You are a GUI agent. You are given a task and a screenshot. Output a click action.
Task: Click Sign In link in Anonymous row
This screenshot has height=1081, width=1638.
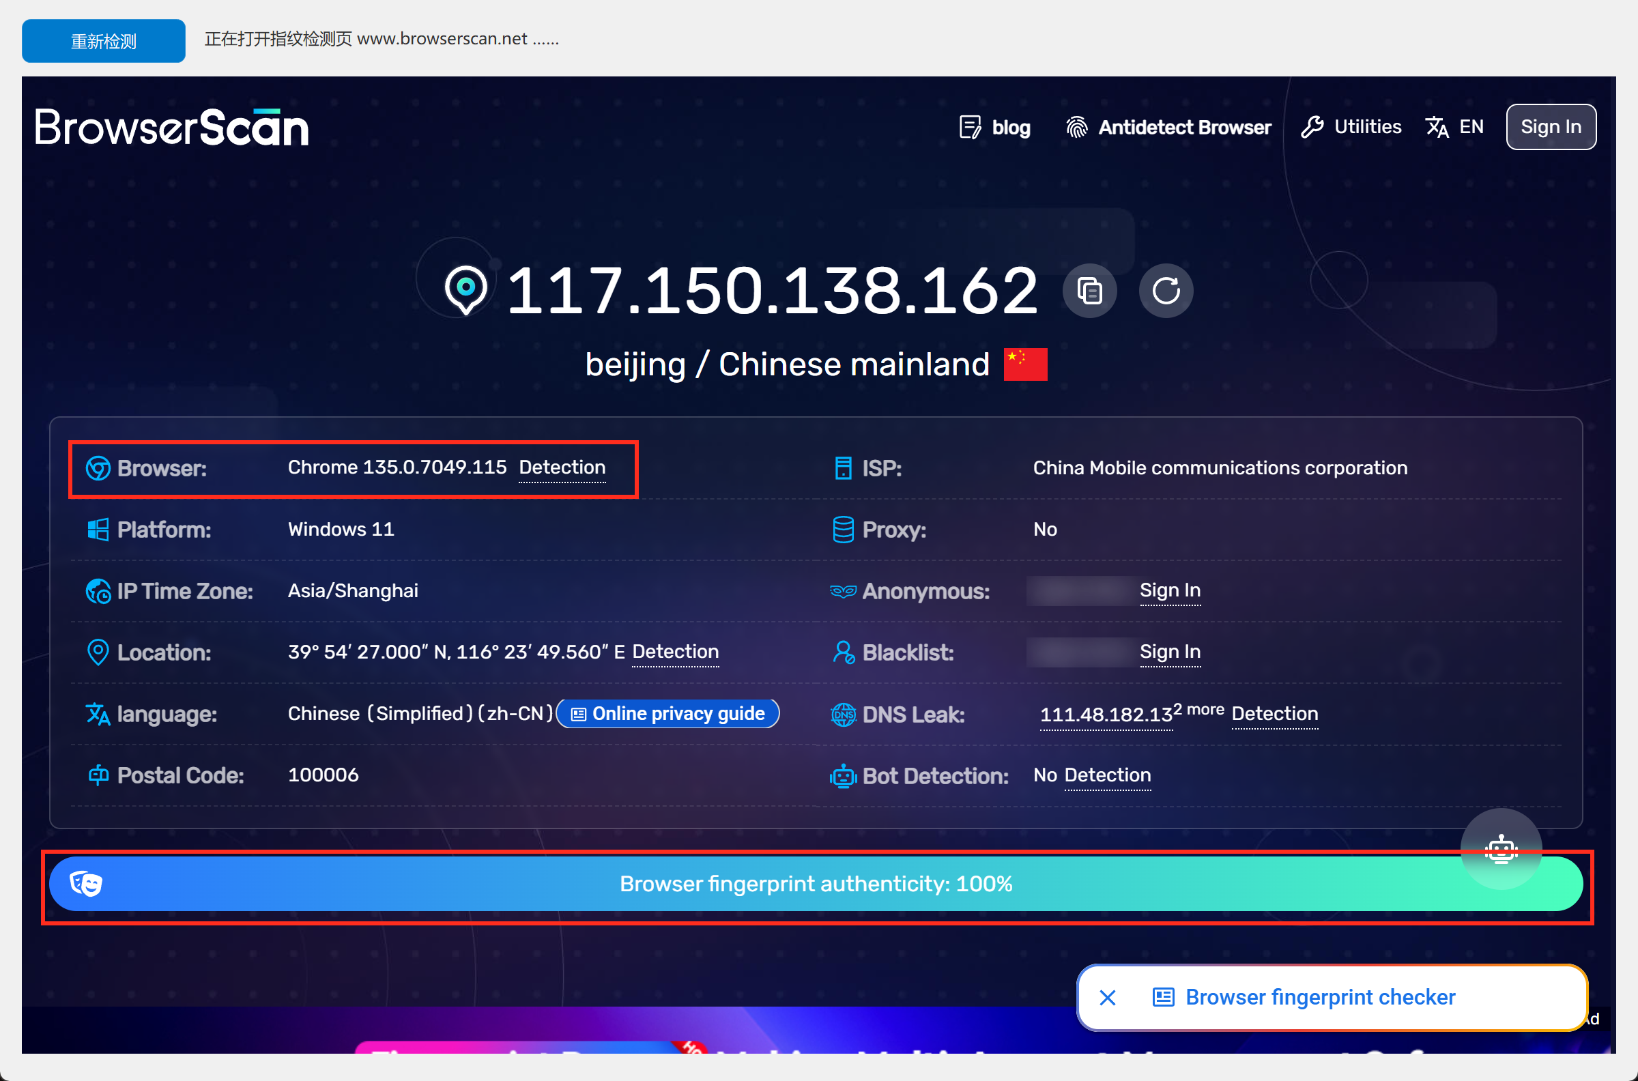(x=1170, y=590)
